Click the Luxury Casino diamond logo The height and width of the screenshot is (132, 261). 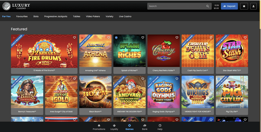[x=6, y=6]
